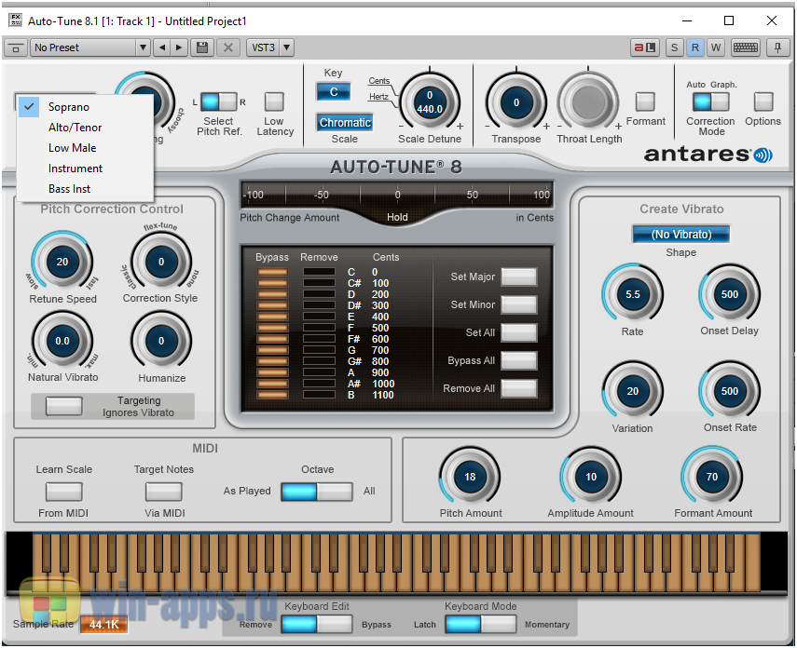Toggle the S button in host toolbar
Viewport: 797px width, 648px height.
tap(675, 47)
